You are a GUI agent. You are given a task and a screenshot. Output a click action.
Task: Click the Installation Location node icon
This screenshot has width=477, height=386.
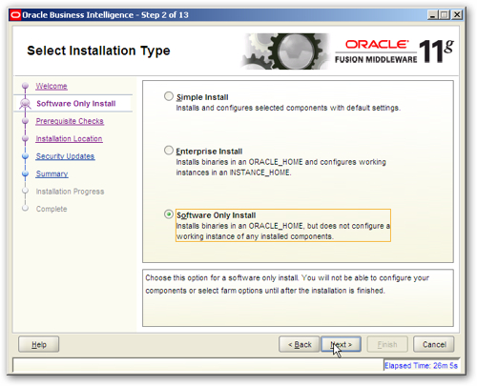(x=25, y=138)
